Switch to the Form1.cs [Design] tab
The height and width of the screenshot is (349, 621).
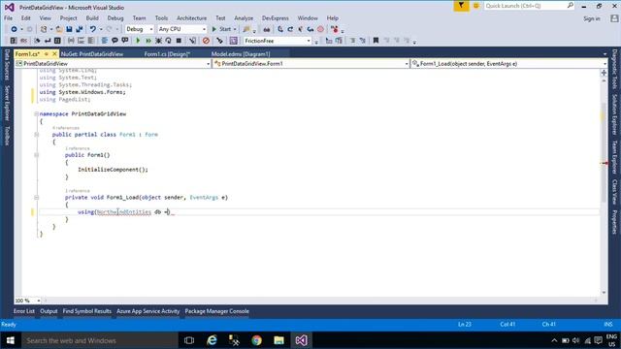coord(167,54)
